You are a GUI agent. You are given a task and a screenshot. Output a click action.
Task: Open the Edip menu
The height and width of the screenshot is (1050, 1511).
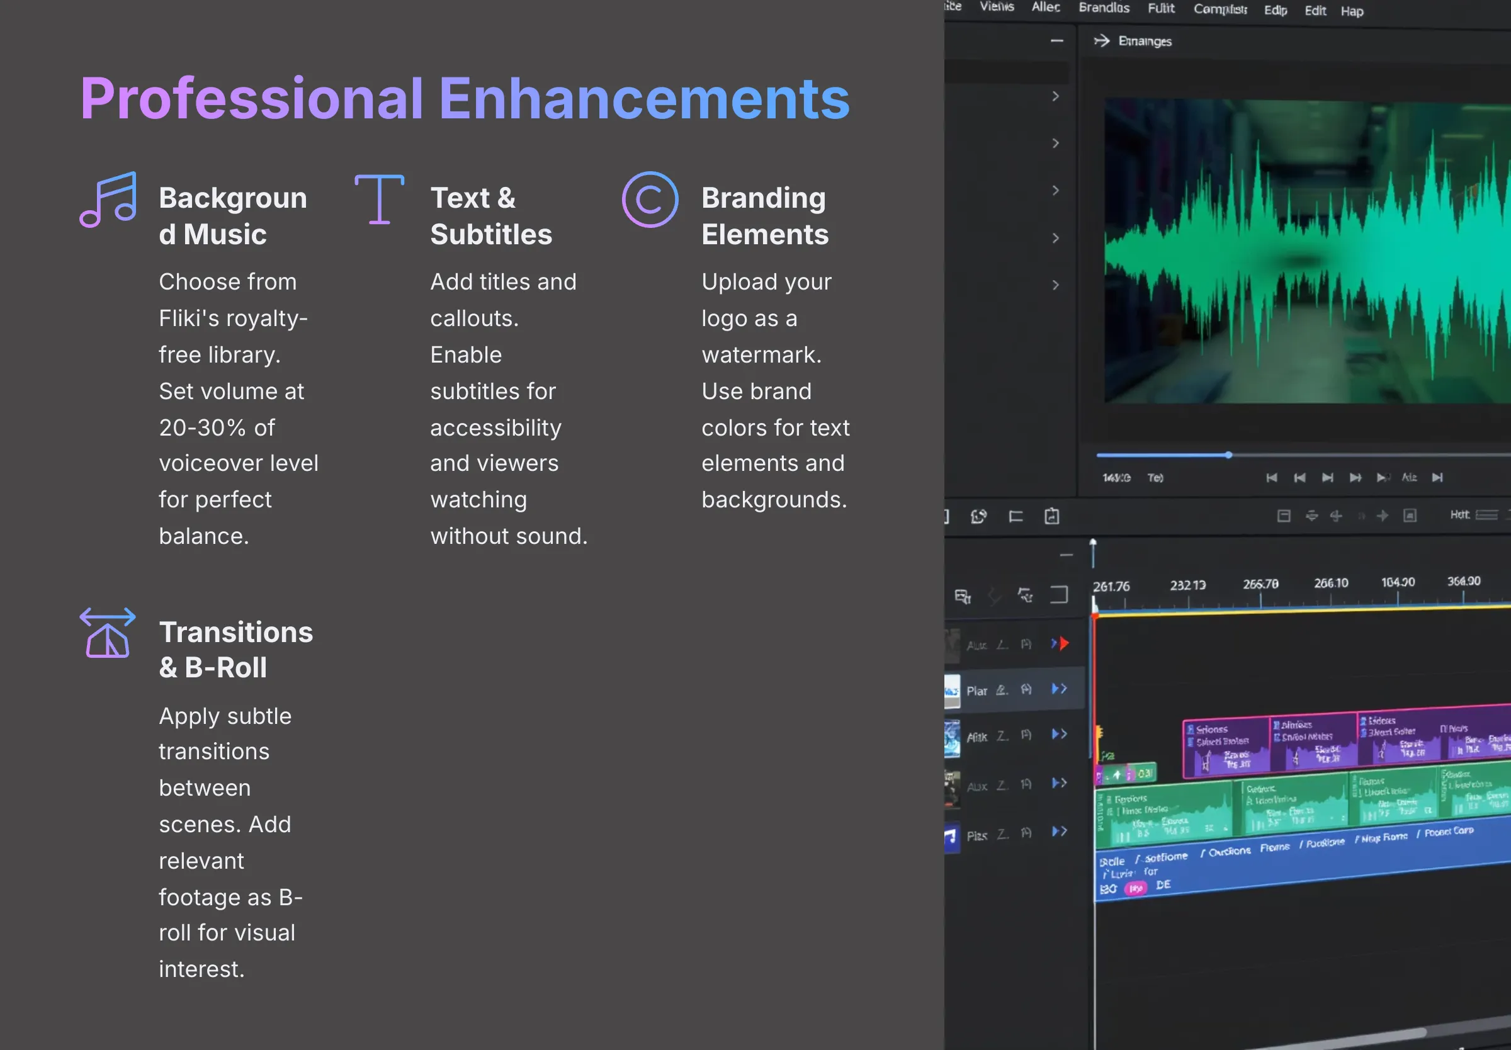(1276, 11)
